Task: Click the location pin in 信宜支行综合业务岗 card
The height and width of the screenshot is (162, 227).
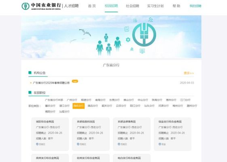Action: 160,144
